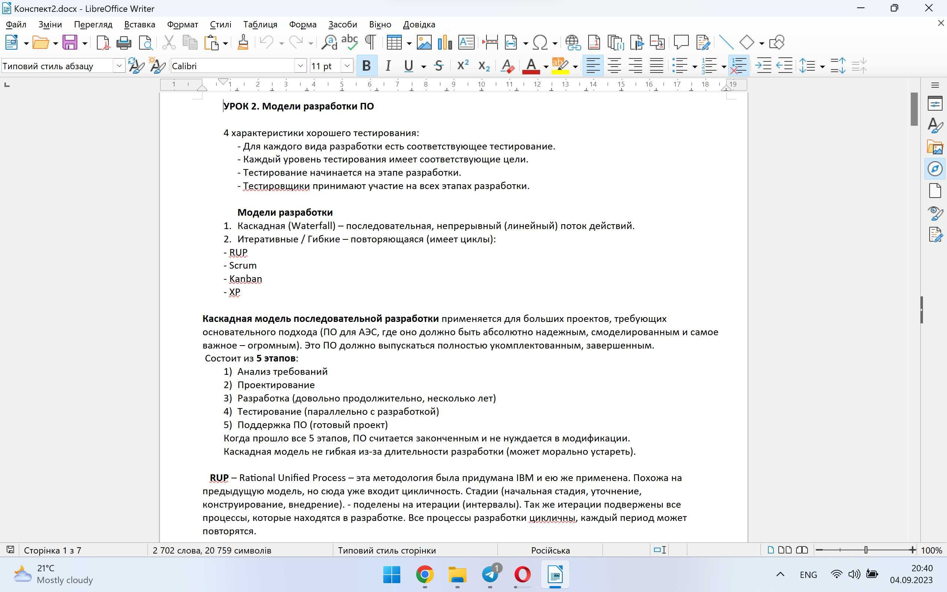Align text left
This screenshot has width=947, height=592.
coord(593,66)
